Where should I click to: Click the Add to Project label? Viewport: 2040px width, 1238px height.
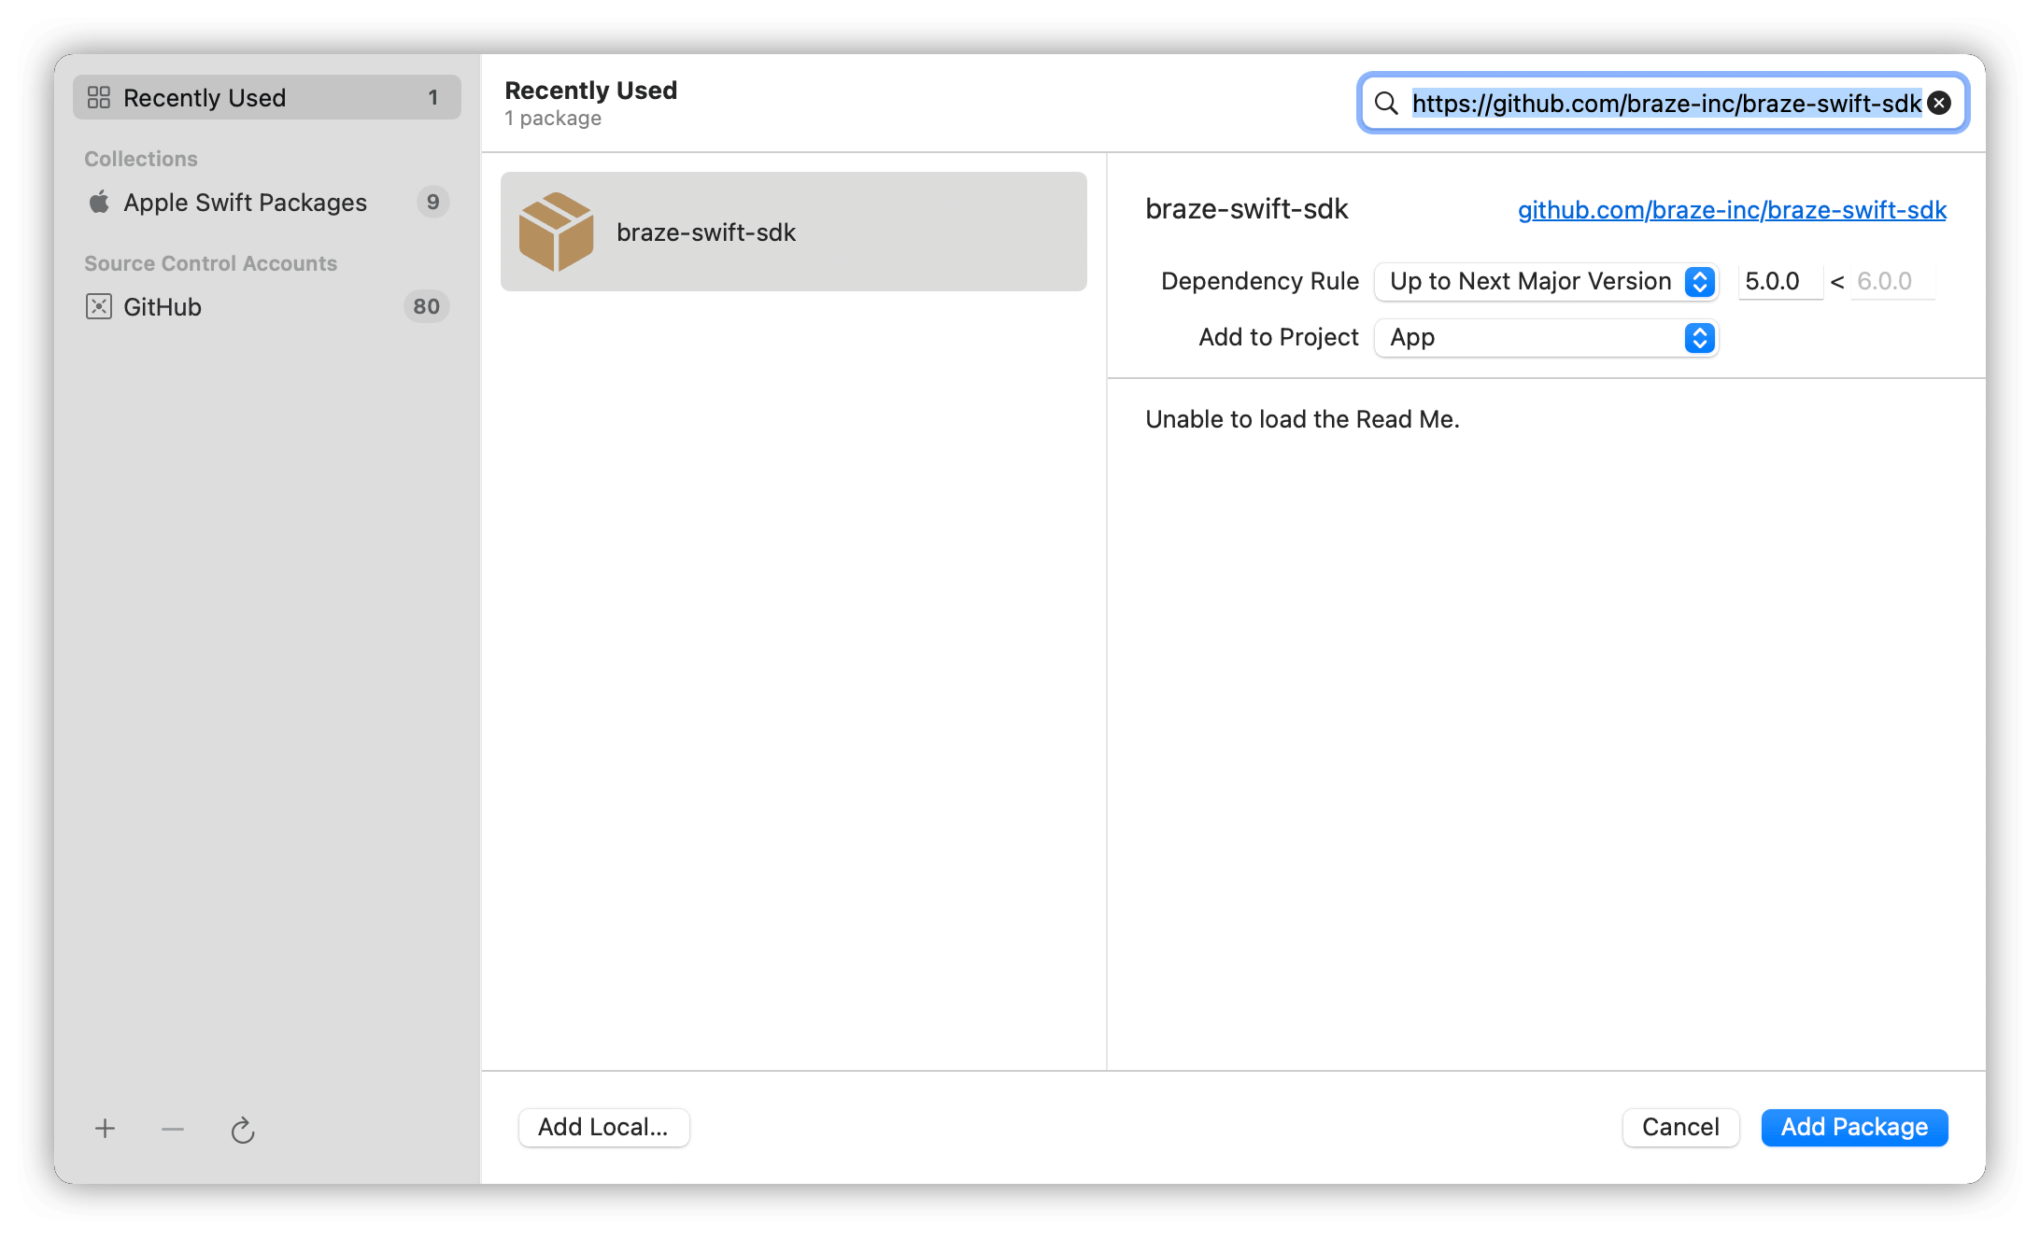pyautogui.click(x=1279, y=337)
